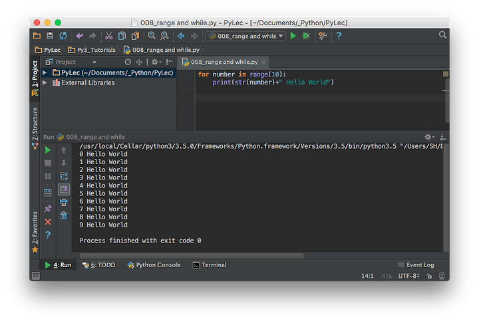This screenshot has width=479, height=323.
Task: Expand the PyLec project tree node
Action: (x=45, y=72)
